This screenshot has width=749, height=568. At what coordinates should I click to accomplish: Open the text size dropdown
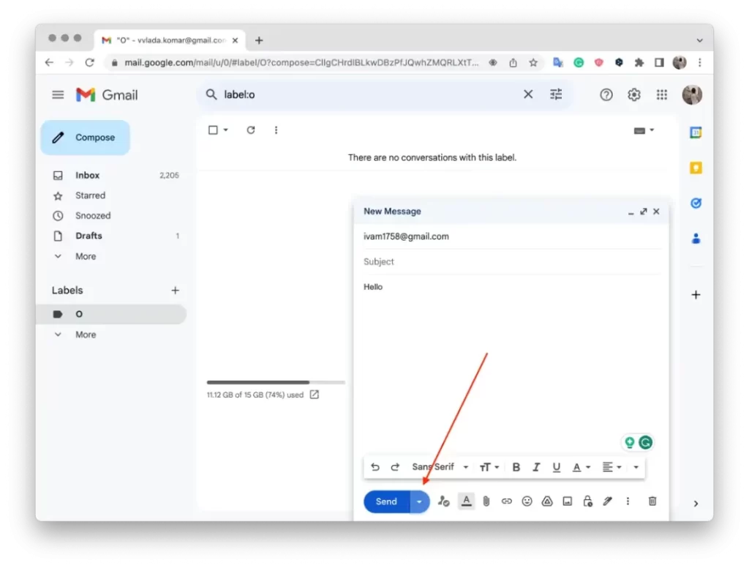[489, 467]
